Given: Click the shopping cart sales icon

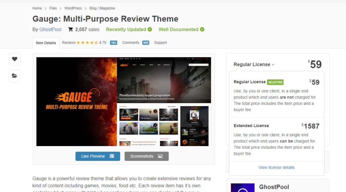Looking at the screenshot, I should pos(70,29).
